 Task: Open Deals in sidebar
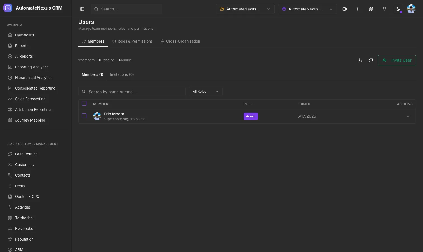36,186
